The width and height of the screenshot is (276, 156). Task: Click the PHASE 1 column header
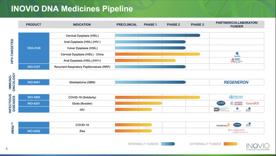click(150, 25)
